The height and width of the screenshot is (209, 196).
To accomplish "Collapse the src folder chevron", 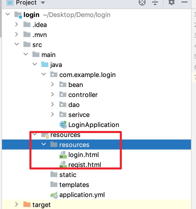I will pos(17,44).
